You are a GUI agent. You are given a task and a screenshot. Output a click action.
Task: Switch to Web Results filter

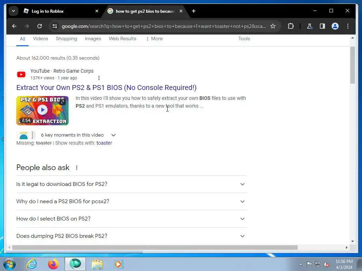(x=123, y=39)
